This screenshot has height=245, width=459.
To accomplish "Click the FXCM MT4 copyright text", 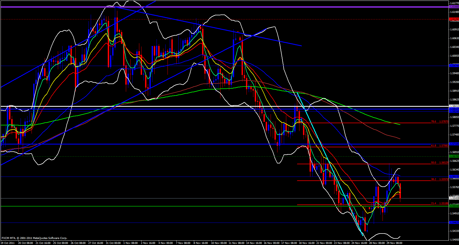I will point(34,238).
